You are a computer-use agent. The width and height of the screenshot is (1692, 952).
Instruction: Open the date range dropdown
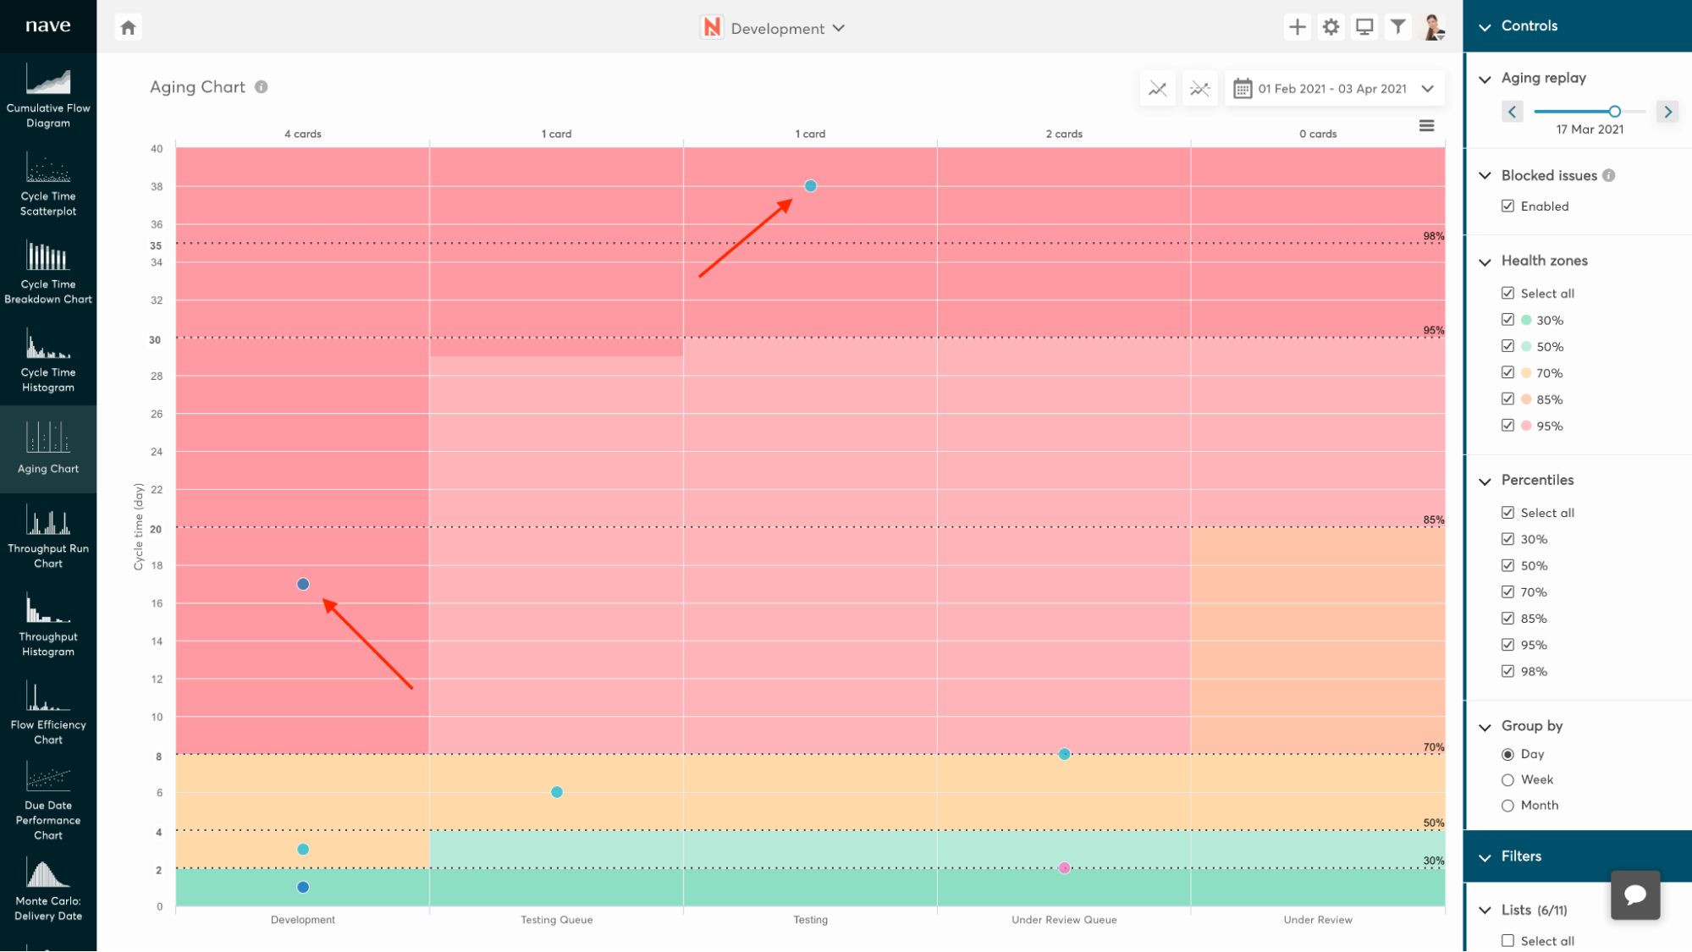[1335, 89]
